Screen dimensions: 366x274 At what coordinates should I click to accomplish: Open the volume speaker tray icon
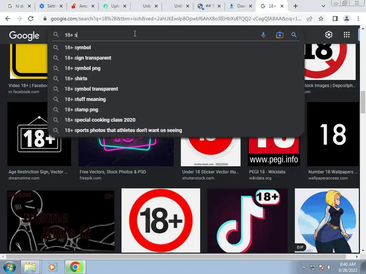pos(330,267)
